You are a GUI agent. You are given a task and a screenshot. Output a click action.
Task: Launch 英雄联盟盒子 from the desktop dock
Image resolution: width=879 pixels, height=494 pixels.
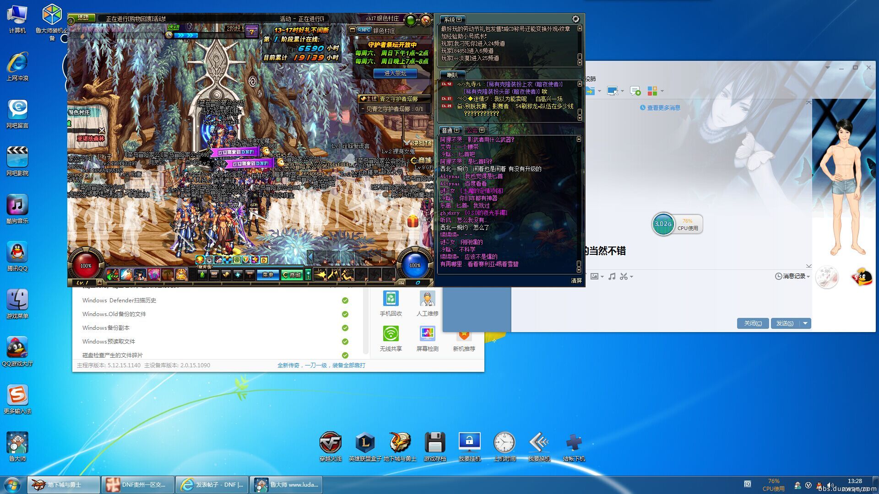click(x=365, y=447)
